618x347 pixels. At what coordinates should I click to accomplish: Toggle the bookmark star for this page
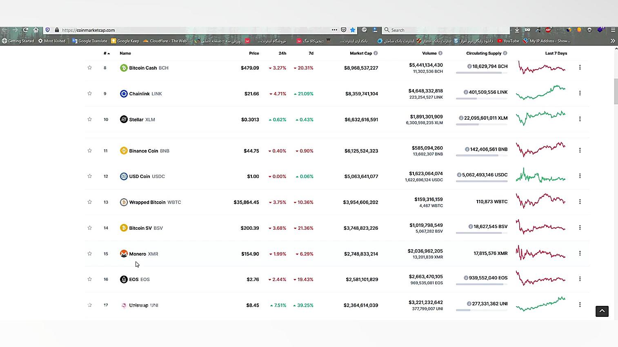tap(353, 30)
